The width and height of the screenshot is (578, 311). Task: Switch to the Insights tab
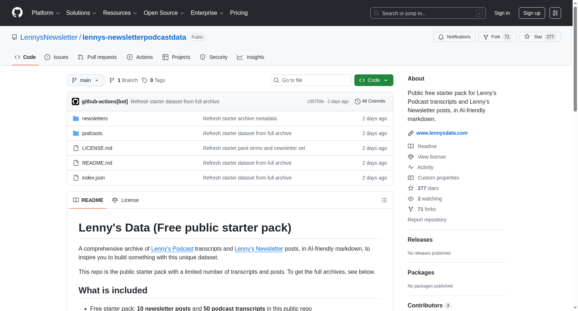(x=251, y=57)
